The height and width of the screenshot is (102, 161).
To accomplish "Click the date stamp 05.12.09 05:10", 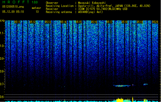I will click(13, 12).
